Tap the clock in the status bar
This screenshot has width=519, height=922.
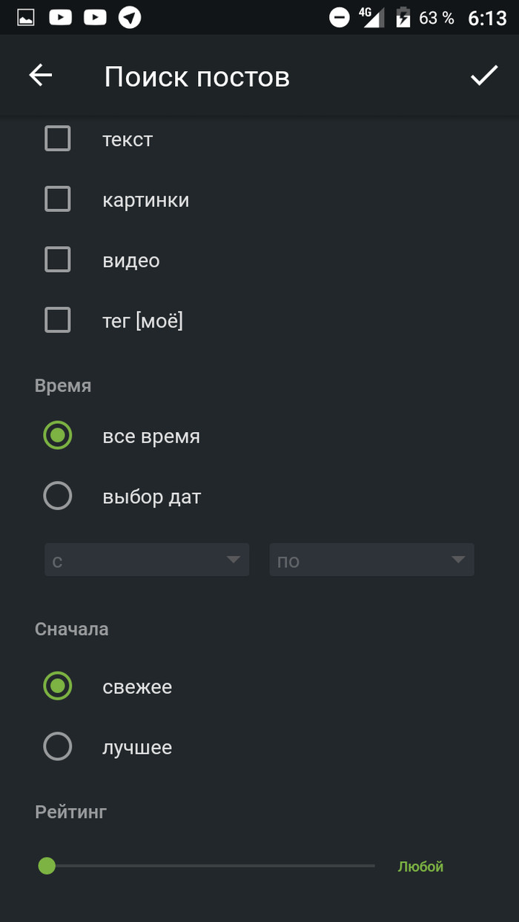(x=487, y=18)
